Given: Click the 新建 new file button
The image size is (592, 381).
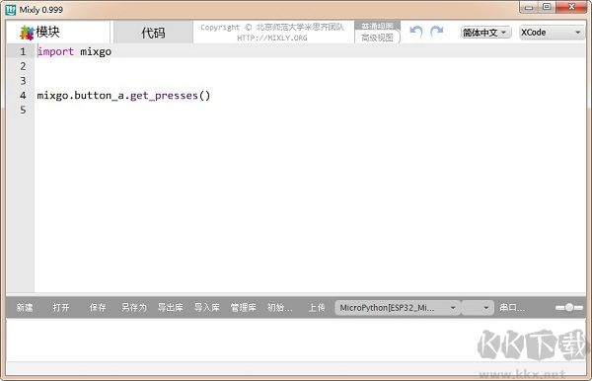Looking at the screenshot, I should [x=25, y=308].
